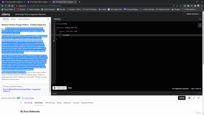The image size is (204, 115).
Task: Open the New chat bookmark
Action: pyautogui.click(x=61, y=9)
